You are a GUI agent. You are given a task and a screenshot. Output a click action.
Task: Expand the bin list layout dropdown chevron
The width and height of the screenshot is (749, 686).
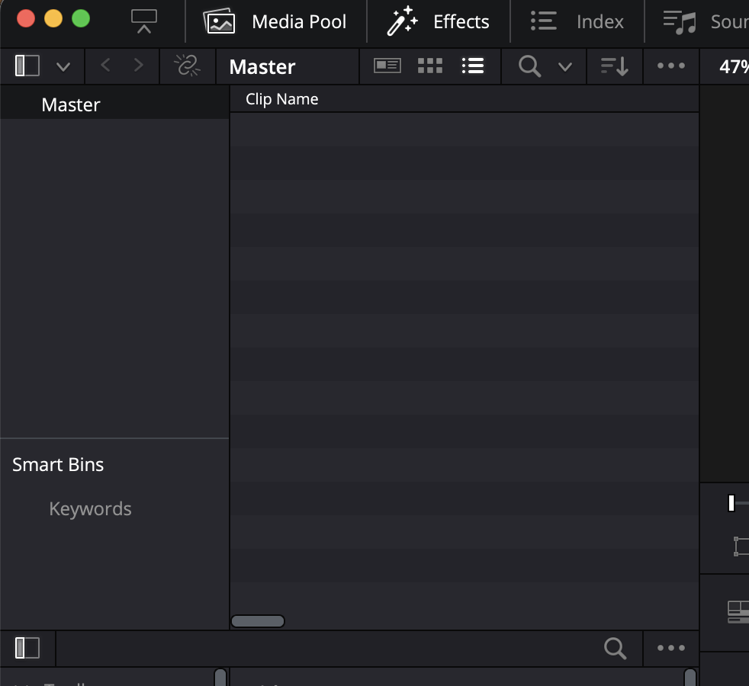63,67
